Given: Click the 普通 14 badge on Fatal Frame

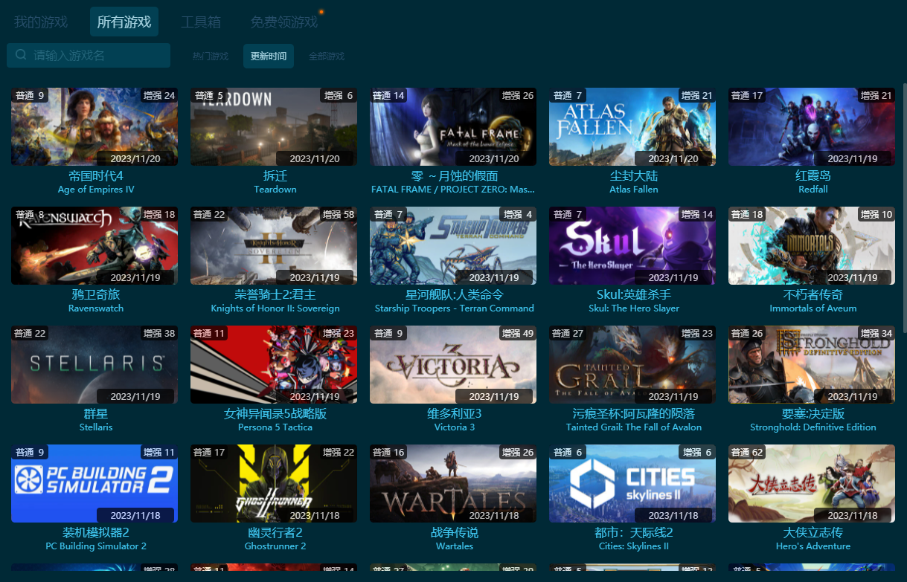Looking at the screenshot, I should point(389,96).
